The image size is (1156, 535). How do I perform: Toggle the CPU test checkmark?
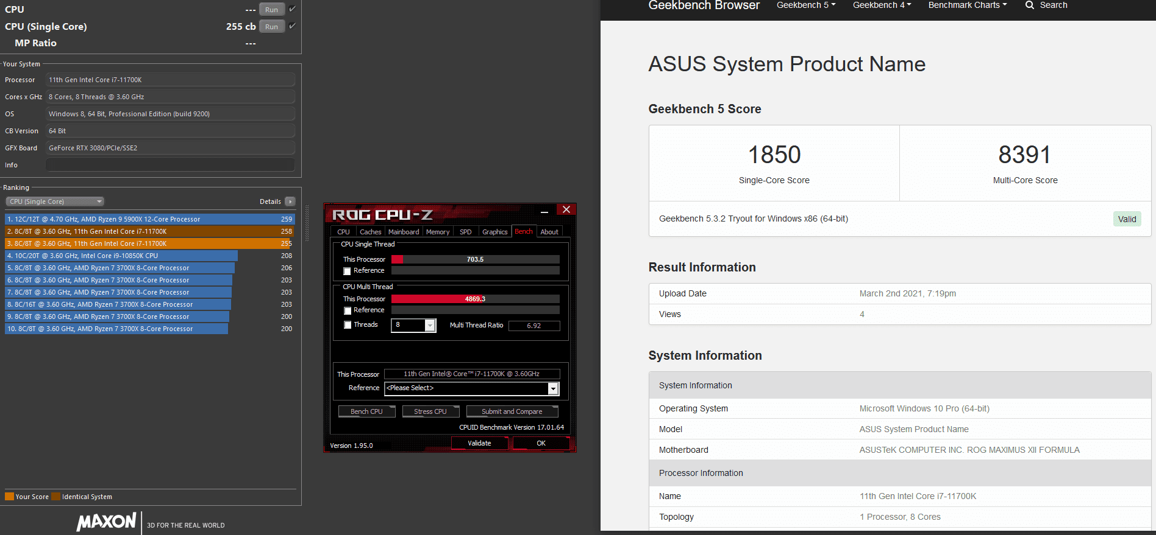point(293,9)
